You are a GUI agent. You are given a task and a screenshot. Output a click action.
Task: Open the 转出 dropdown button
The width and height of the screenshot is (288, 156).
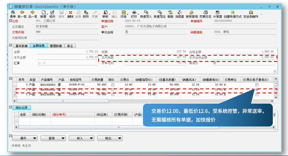(x=110, y=138)
